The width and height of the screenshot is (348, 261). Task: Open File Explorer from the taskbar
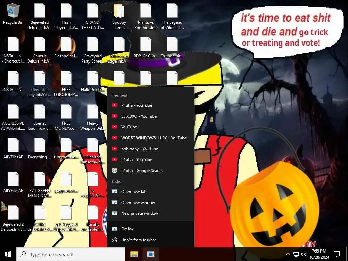pyautogui.click(x=134, y=254)
